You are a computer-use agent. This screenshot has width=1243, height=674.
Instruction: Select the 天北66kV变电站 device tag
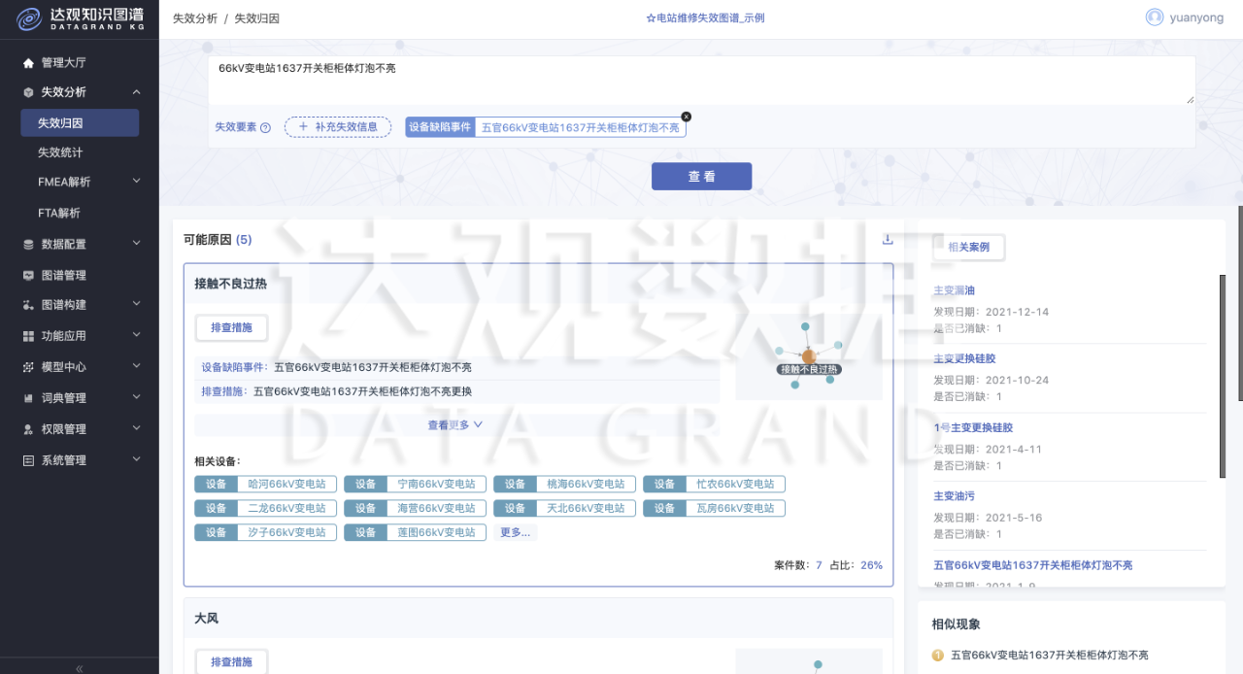565,508
